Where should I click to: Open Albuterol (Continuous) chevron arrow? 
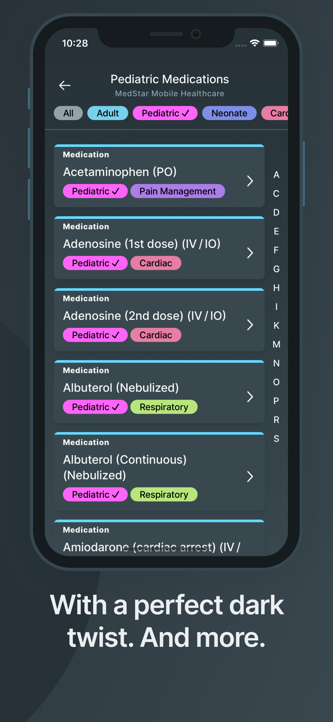(x=250, y=476)
